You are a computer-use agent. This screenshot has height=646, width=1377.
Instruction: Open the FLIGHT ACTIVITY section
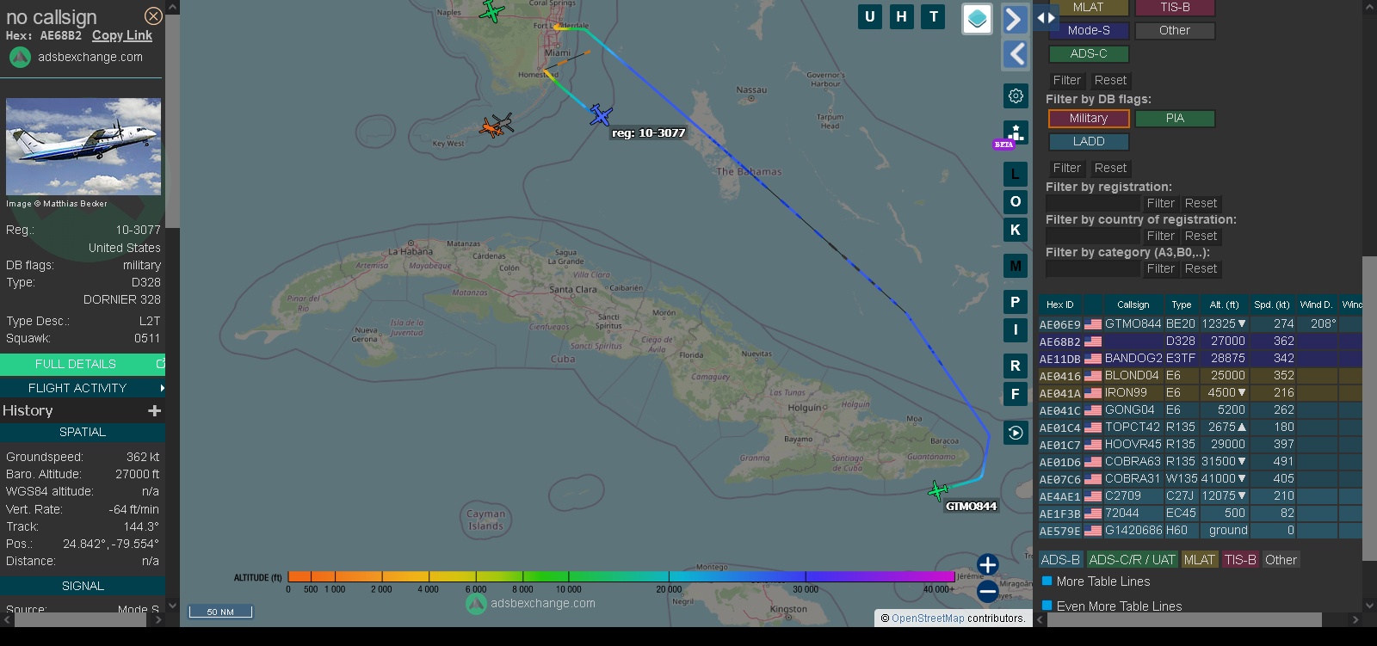pos(83,388)
